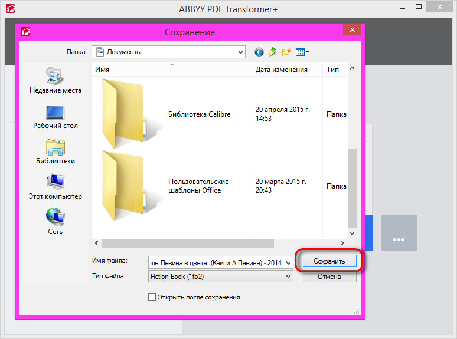Viewport: 457px width, 339px height.
Task: Sort by Тип column header
Action: click(x=335, y=70)
